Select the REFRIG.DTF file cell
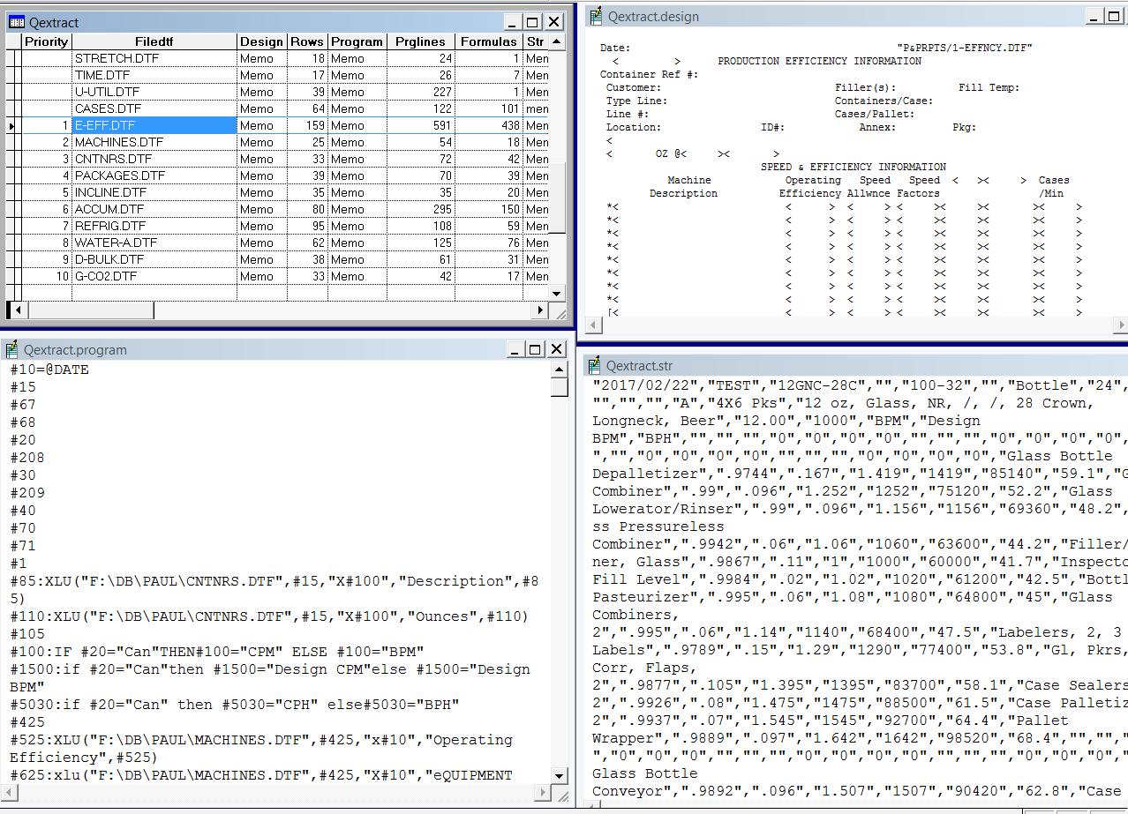The image size is (1128, 814). coord(154,227)
